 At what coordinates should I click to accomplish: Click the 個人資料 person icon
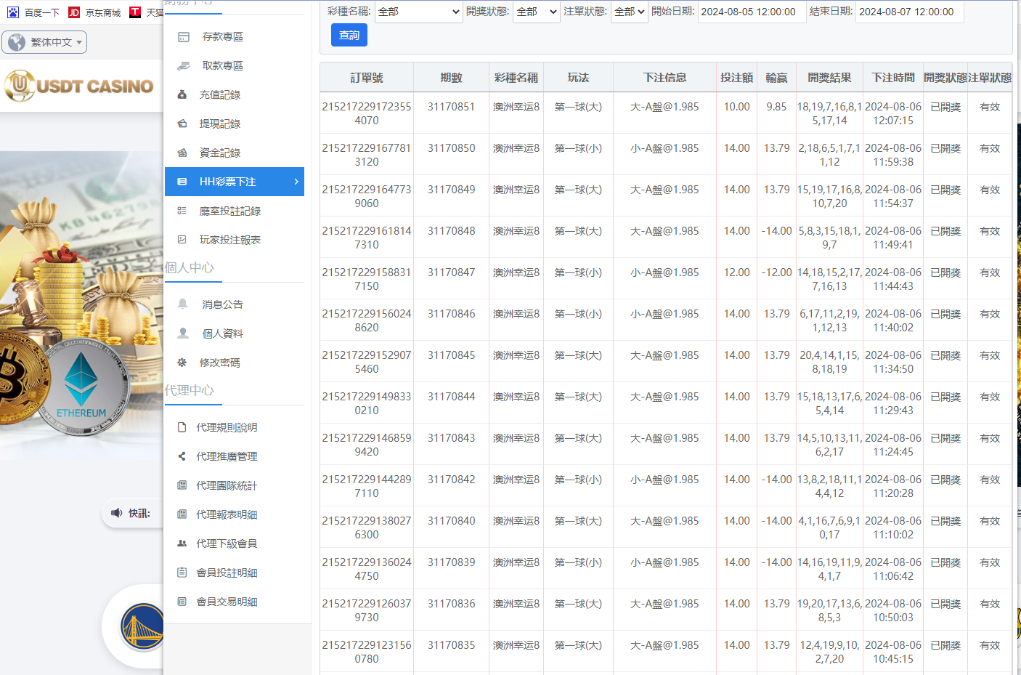click(x=184, y=333)
